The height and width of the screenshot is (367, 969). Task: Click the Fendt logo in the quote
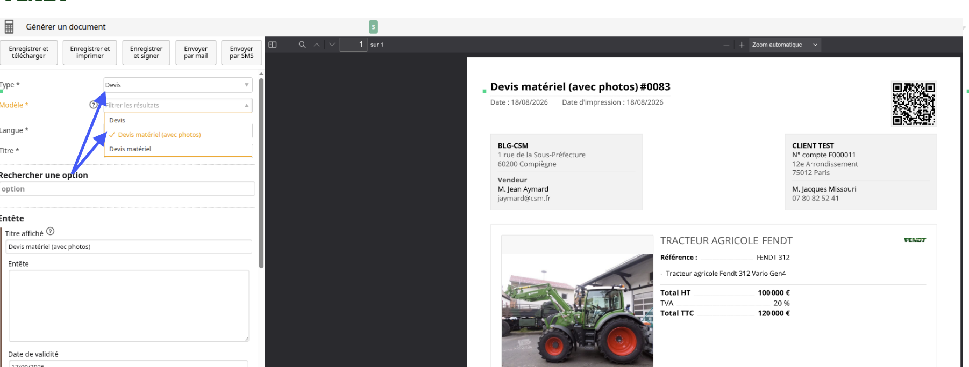coord(915,240)
